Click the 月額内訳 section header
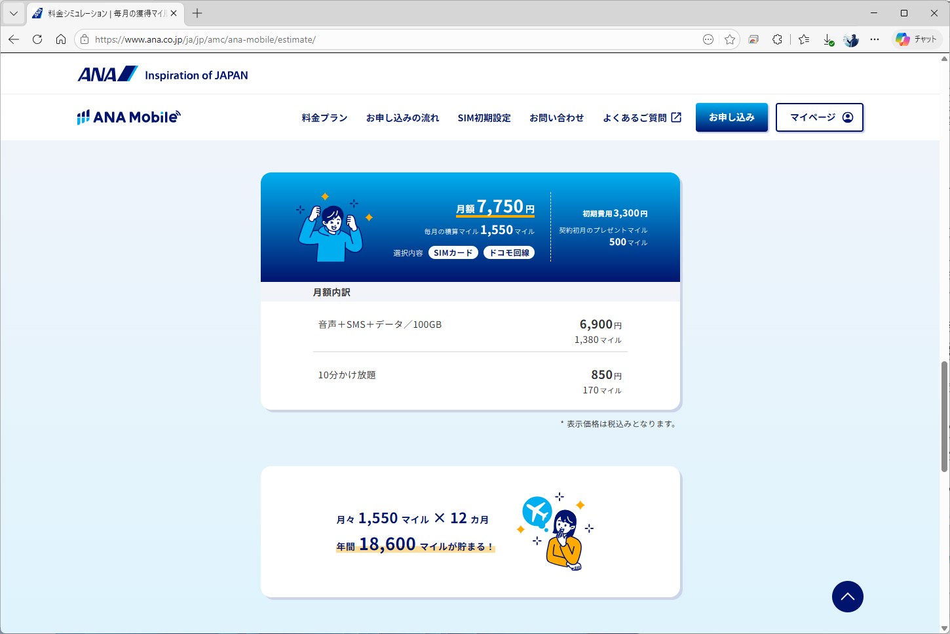This screenshot has width=950, height=634. pos(332,292)
